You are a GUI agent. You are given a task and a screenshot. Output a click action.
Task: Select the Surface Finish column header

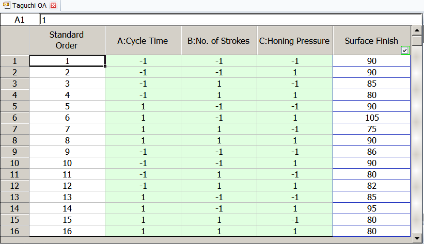(371, 40)
